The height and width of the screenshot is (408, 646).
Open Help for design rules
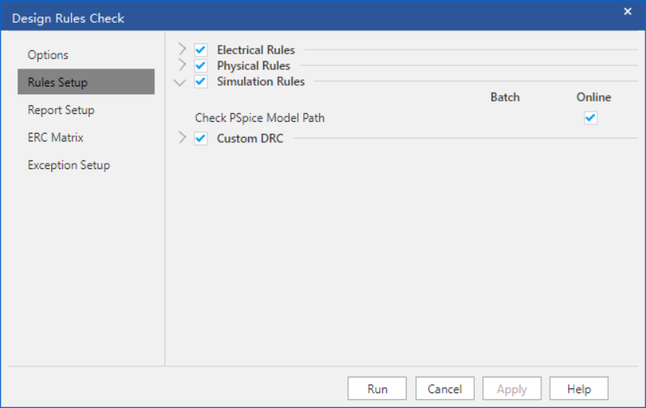579,388
